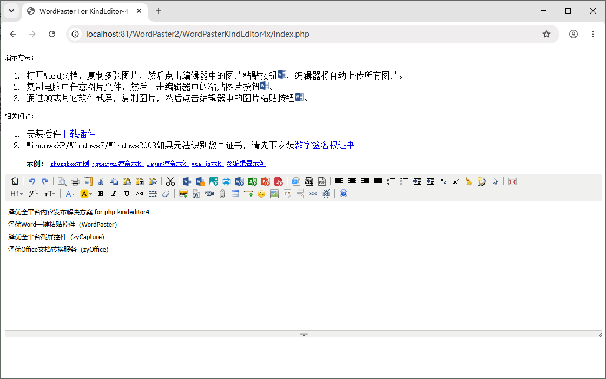Apply subscript formatting

[x=443, y=181]
